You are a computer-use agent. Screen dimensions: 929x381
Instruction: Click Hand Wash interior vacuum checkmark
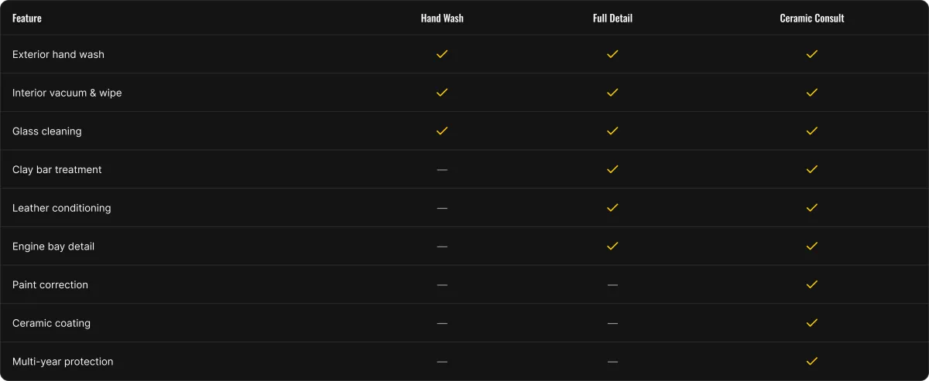click(442, 93)
